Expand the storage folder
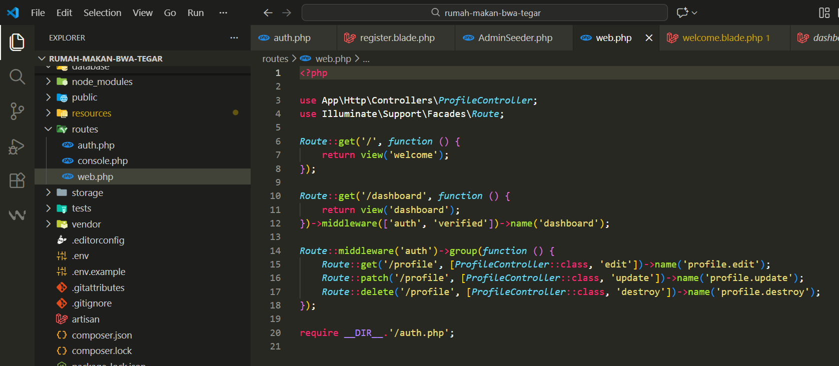839x366 pixels. point(87,192)
